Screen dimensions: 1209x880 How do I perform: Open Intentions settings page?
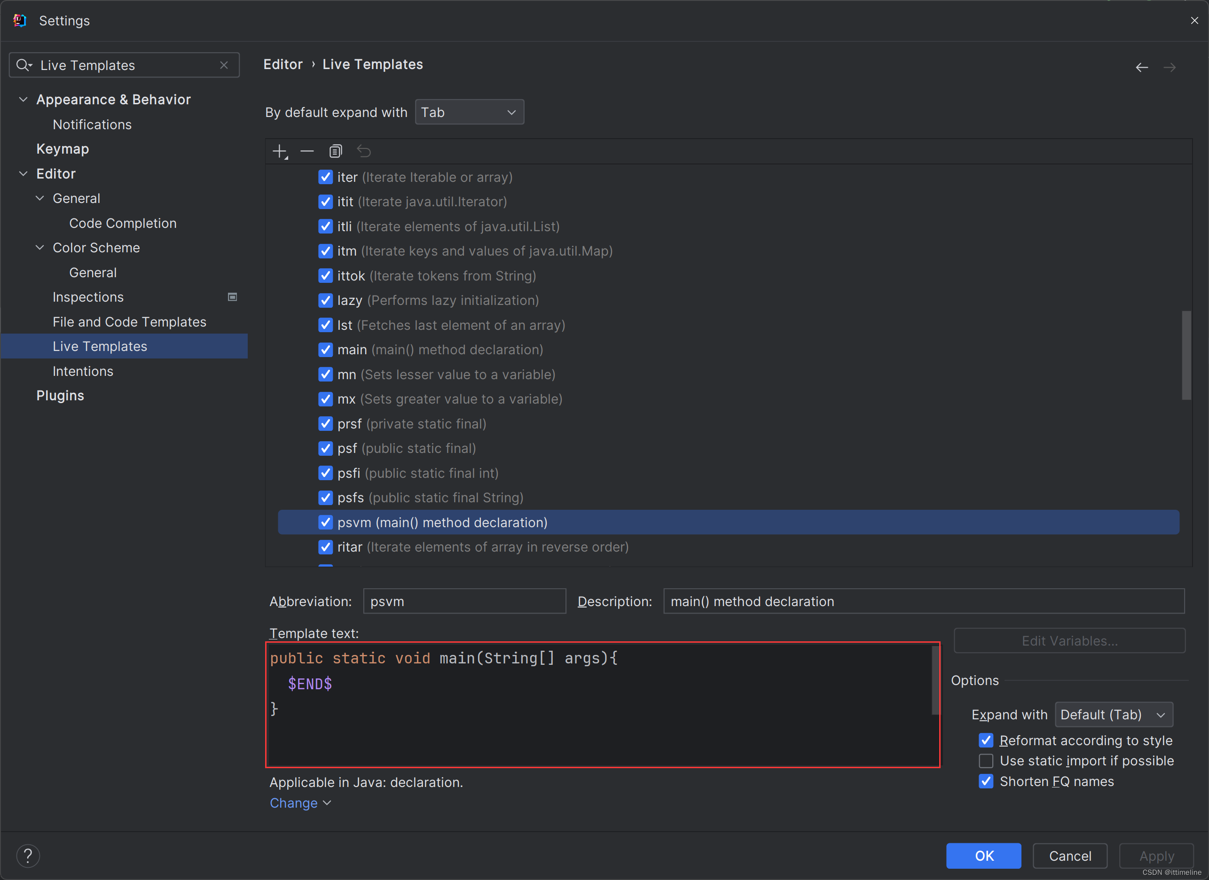(x=83, y=371)
